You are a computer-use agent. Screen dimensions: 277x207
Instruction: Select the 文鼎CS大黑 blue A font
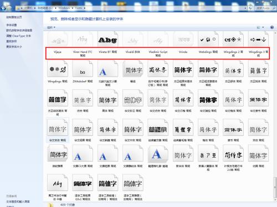click(83, 154)
